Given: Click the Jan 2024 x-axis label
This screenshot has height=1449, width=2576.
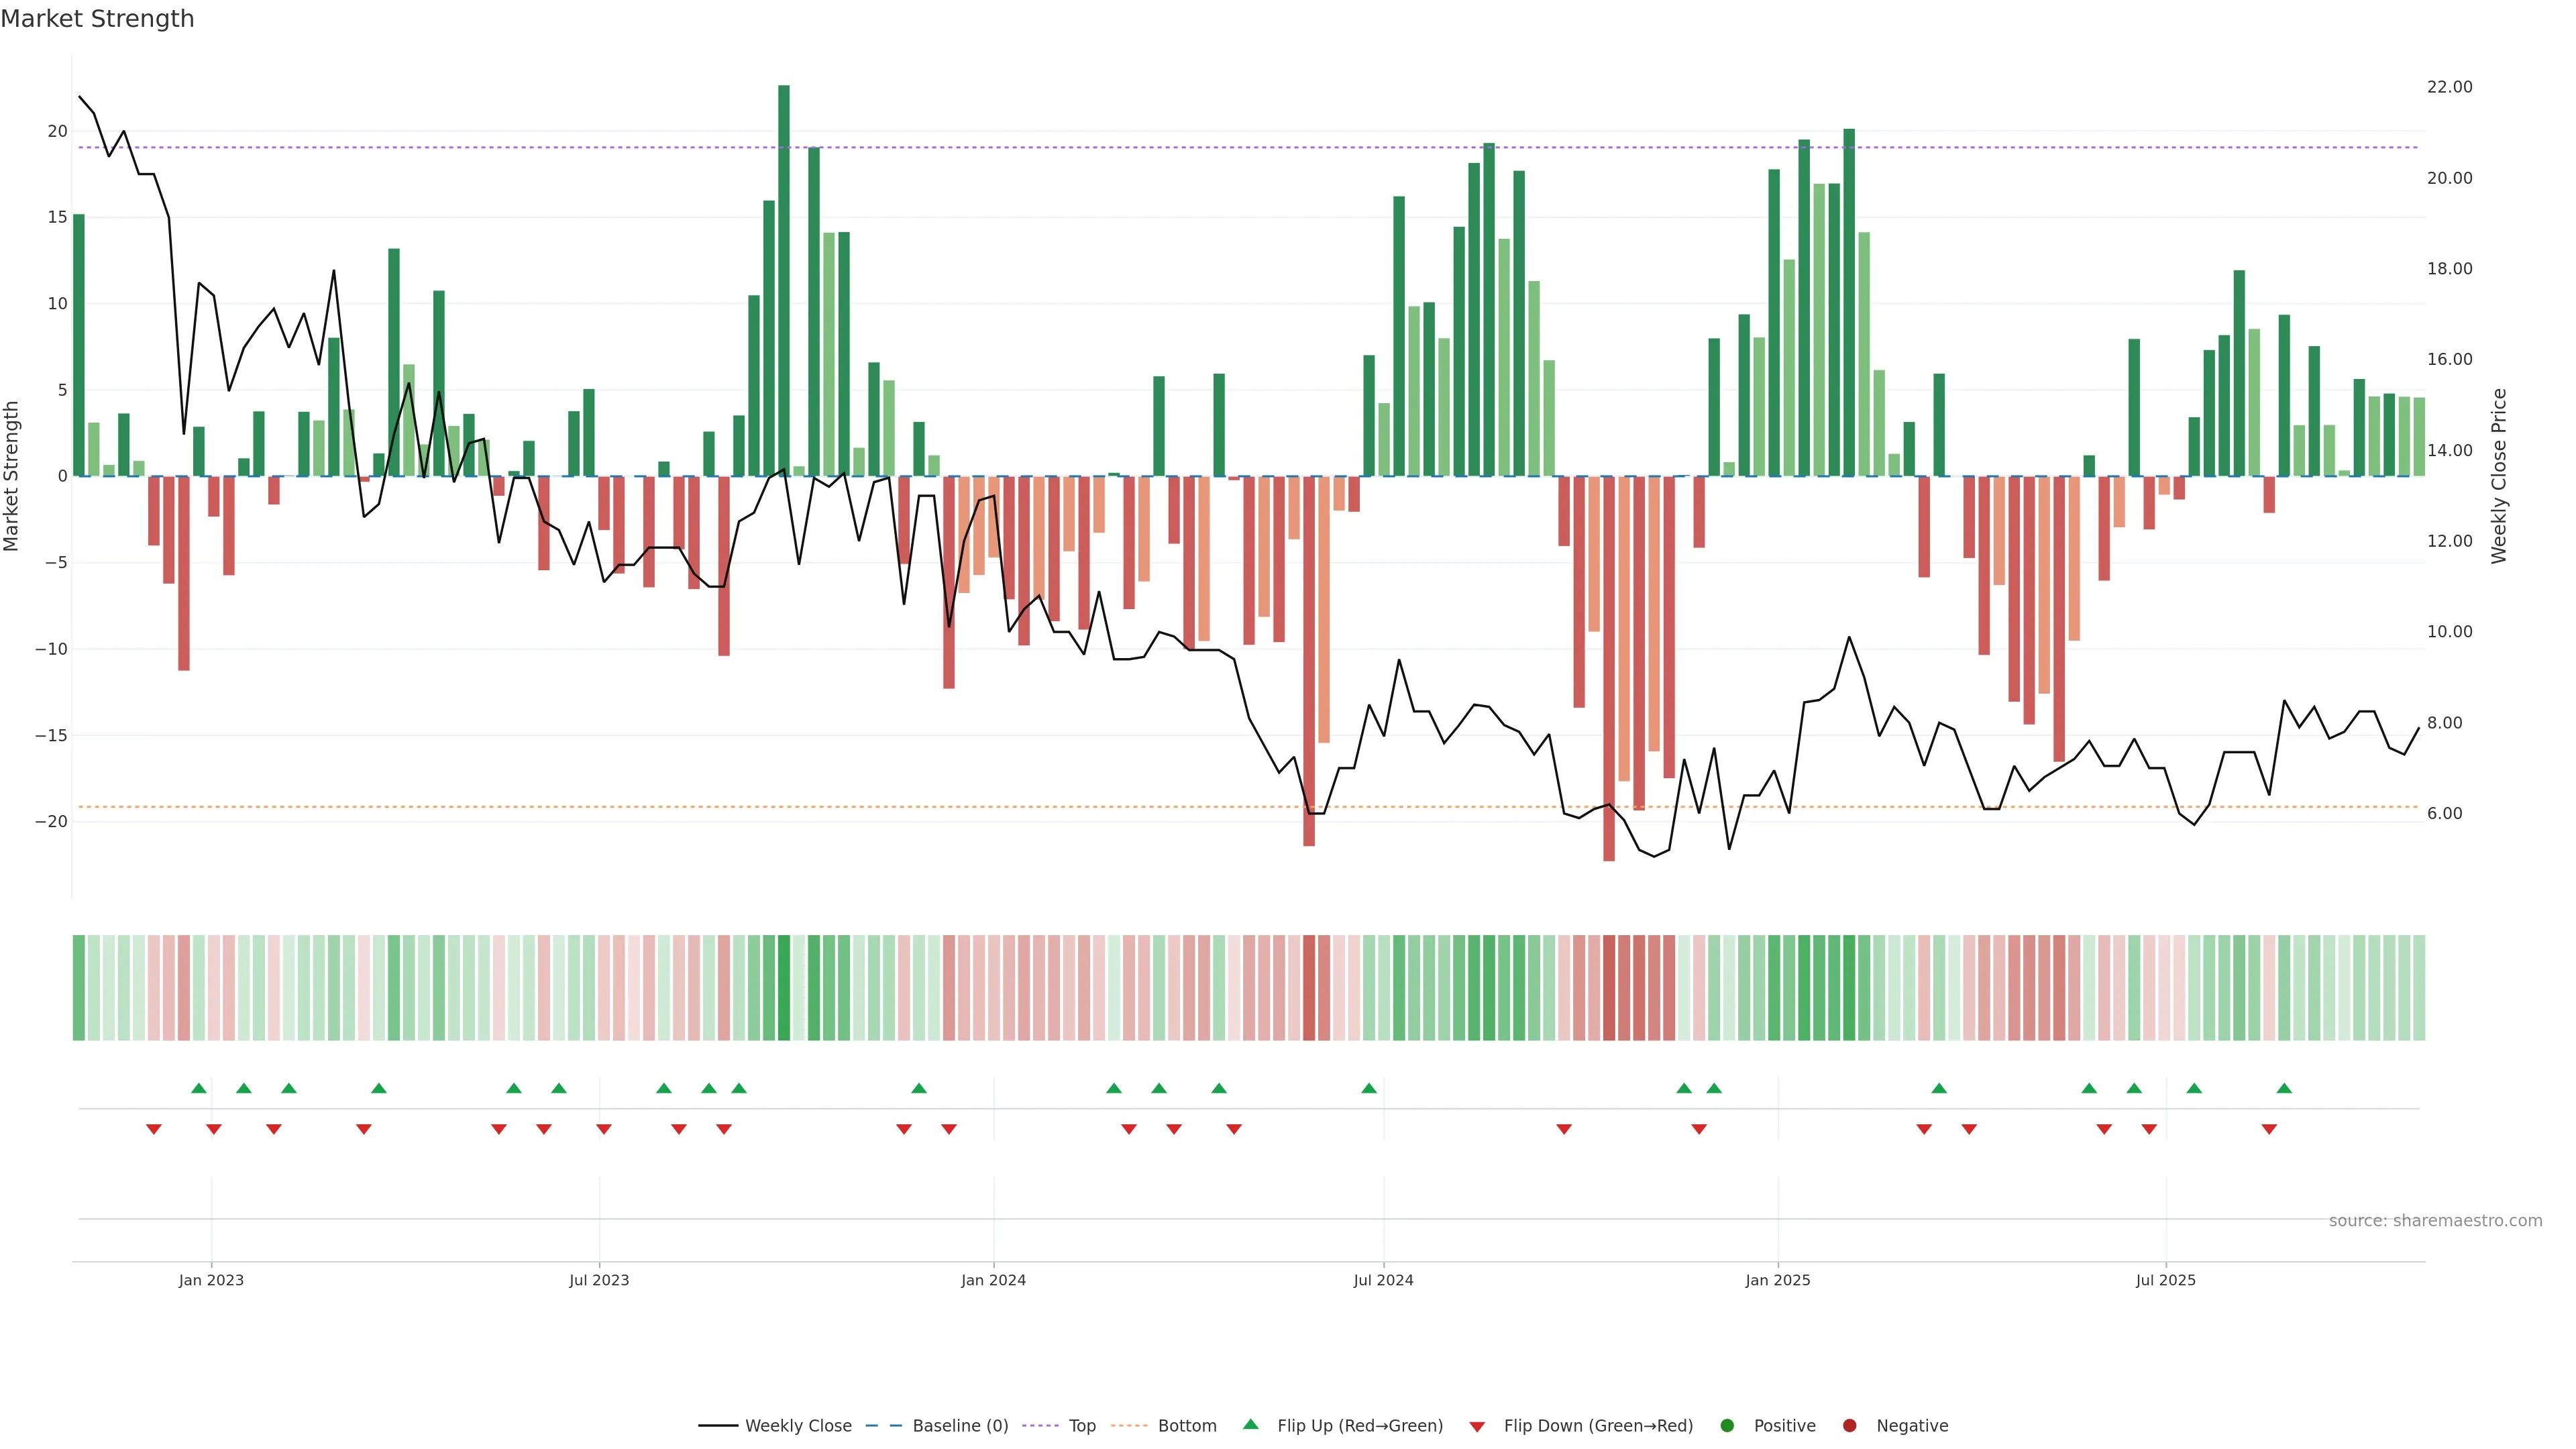Looking at the screenshot, I should (x=993, y=1280).
